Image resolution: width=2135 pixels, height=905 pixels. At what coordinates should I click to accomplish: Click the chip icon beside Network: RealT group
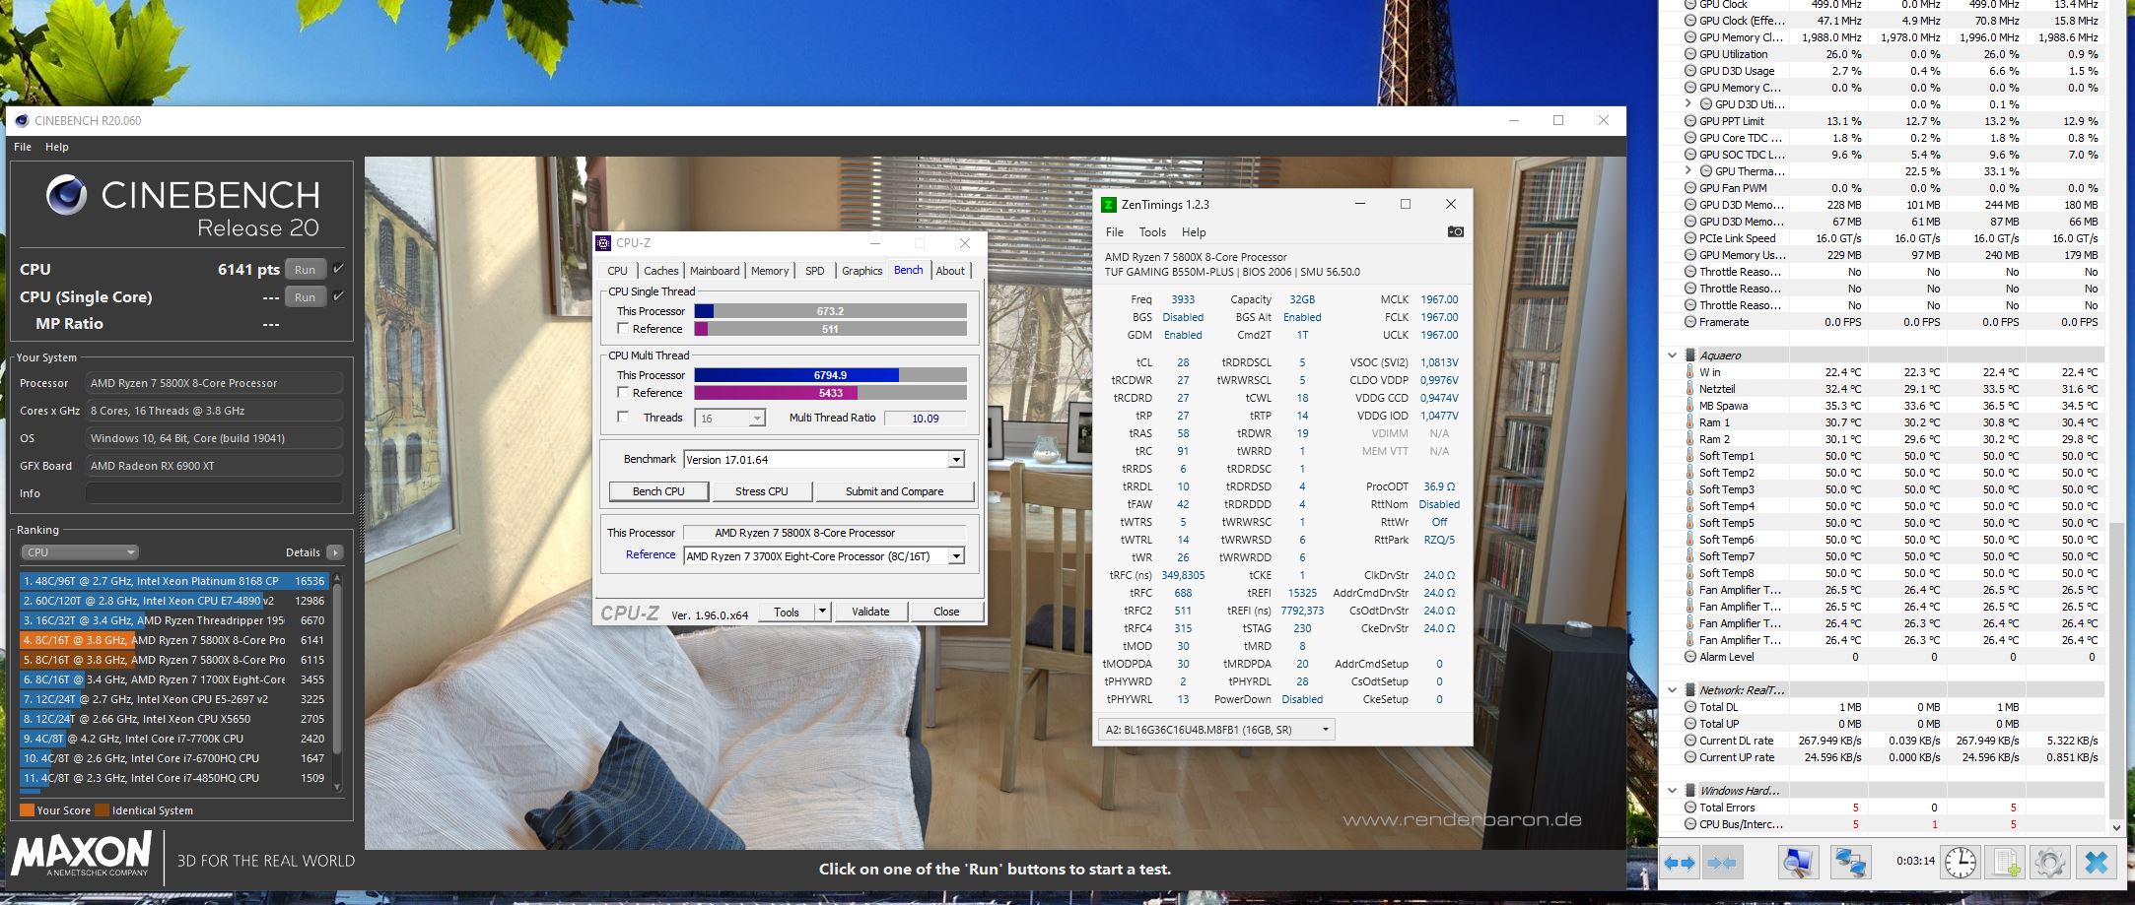(x=1690, y=690)
